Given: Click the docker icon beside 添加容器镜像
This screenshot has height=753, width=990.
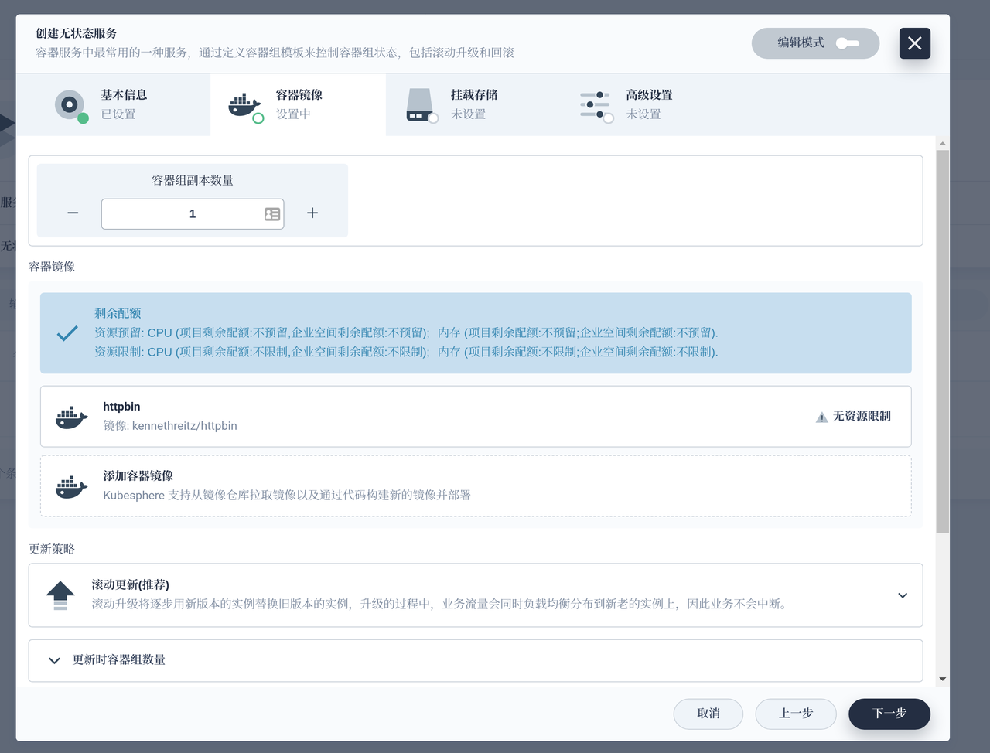Looking at the screenshot, I should (71, 486).
